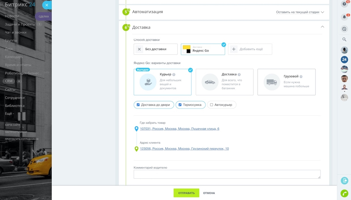This screenshot has height=200, width=351.
Task: Select the Доставка car delivery option
Action: 224,81
